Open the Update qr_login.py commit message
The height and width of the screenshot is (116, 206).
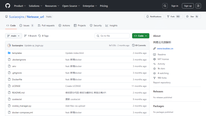point(34,45)
